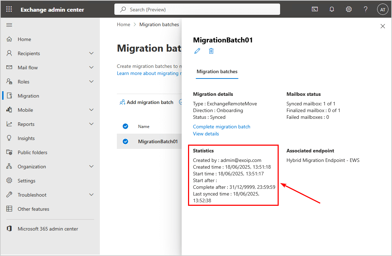Open the AT account avatar
This screenshot has height=256, width=392.
(382, 10)
